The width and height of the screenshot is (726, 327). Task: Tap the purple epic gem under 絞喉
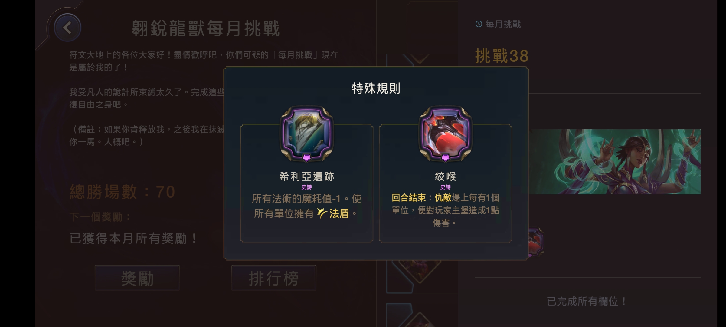click(x=445, y=158)
